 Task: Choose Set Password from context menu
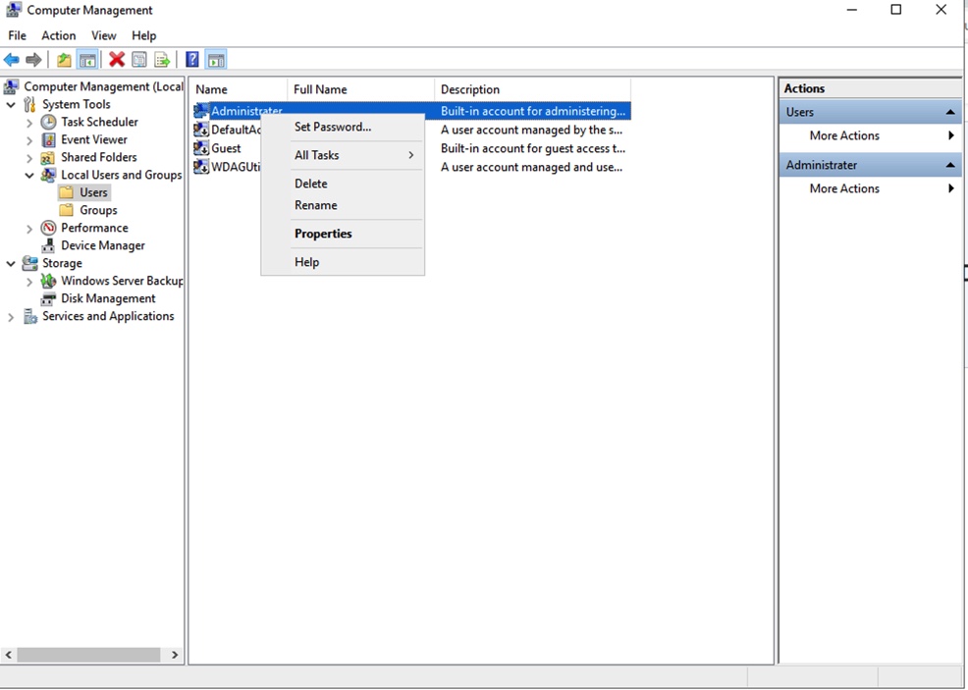(x=331, y=127)
